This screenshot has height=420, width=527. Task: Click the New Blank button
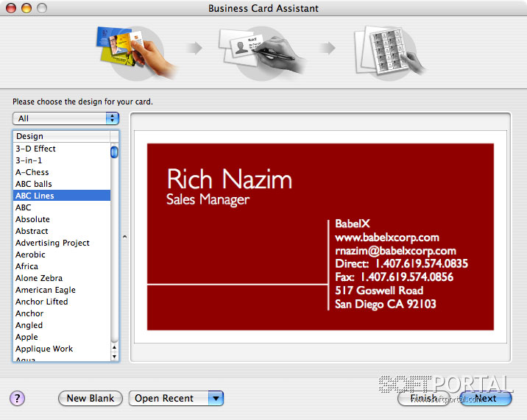[91, 399]
